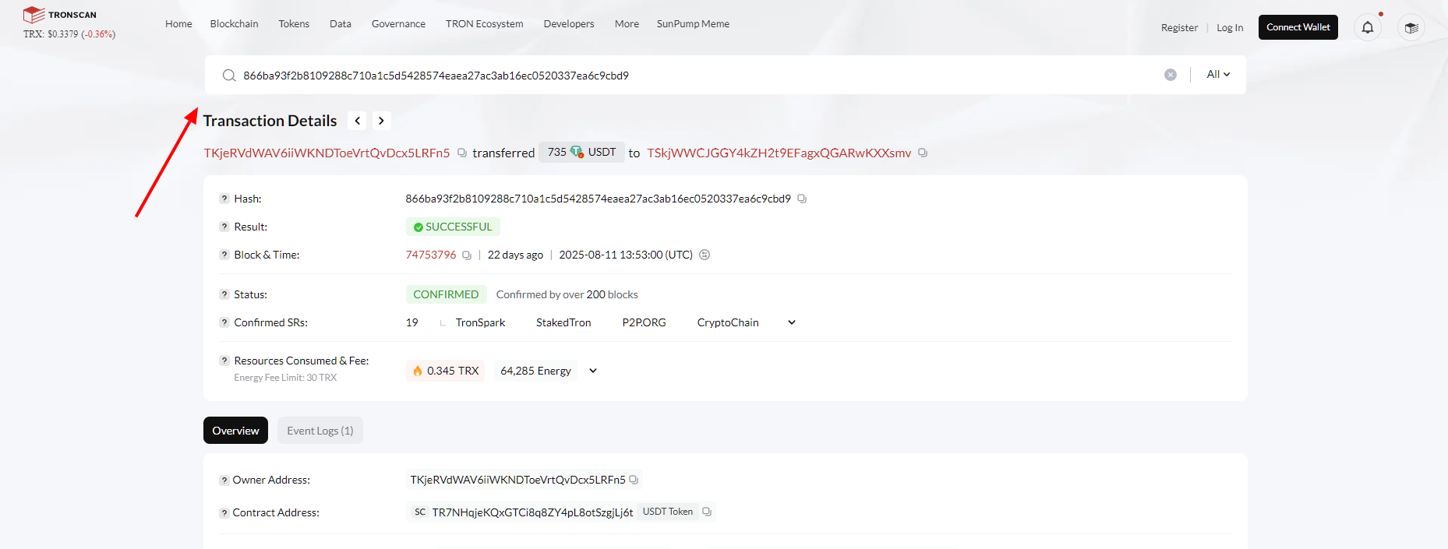Click the magnifier icon in the search bar

tap(229, 76)
